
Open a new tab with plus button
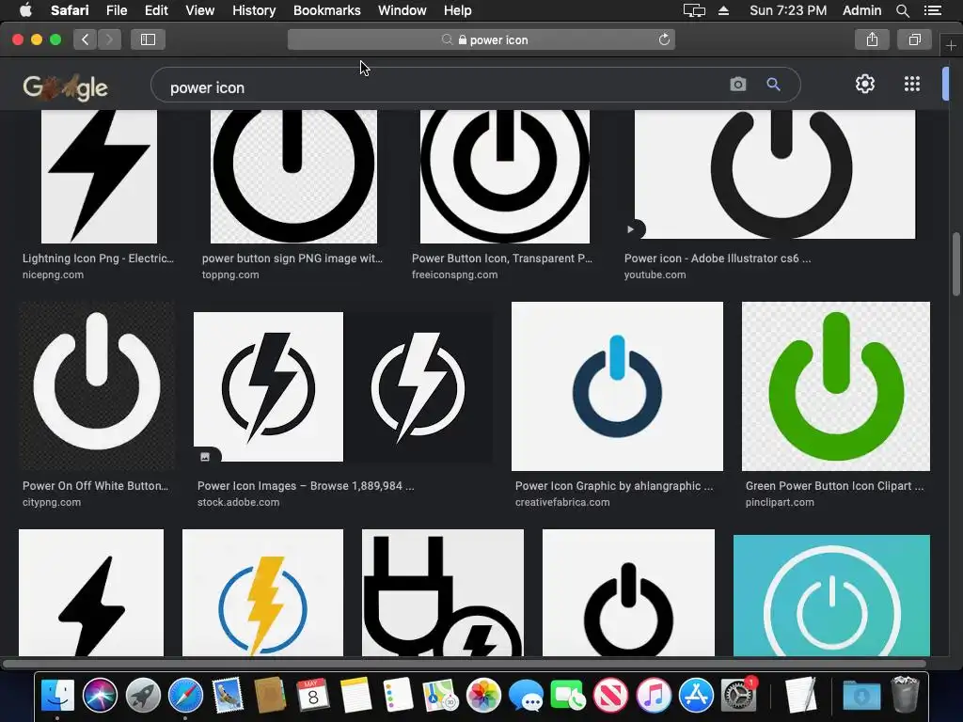click(951, 45)
